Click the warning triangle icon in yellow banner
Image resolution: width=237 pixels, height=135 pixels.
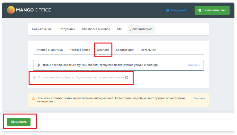pyautogui.click(x=33, y=98)
